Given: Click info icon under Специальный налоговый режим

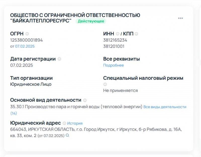Looking at the screenshot, I should tap(105, 84).
